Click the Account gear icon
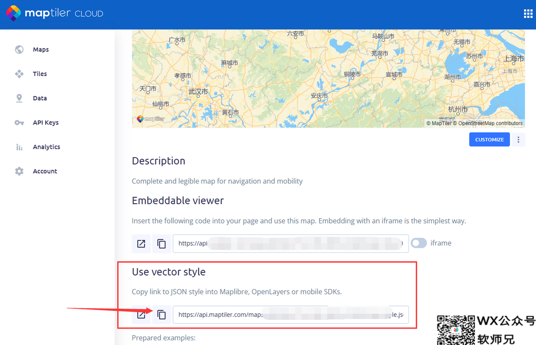 coord(19,171)
